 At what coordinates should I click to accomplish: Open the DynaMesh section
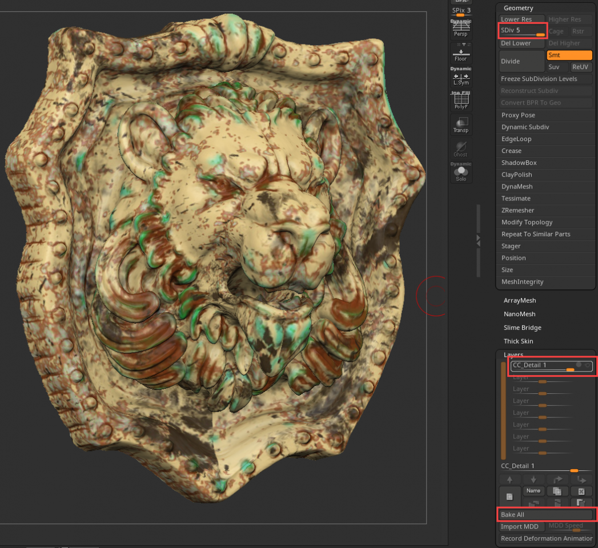pos(516,187)
